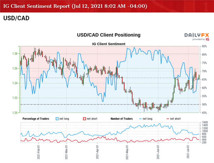Click the IG logo under DailyFX

[x=207, y=39]
